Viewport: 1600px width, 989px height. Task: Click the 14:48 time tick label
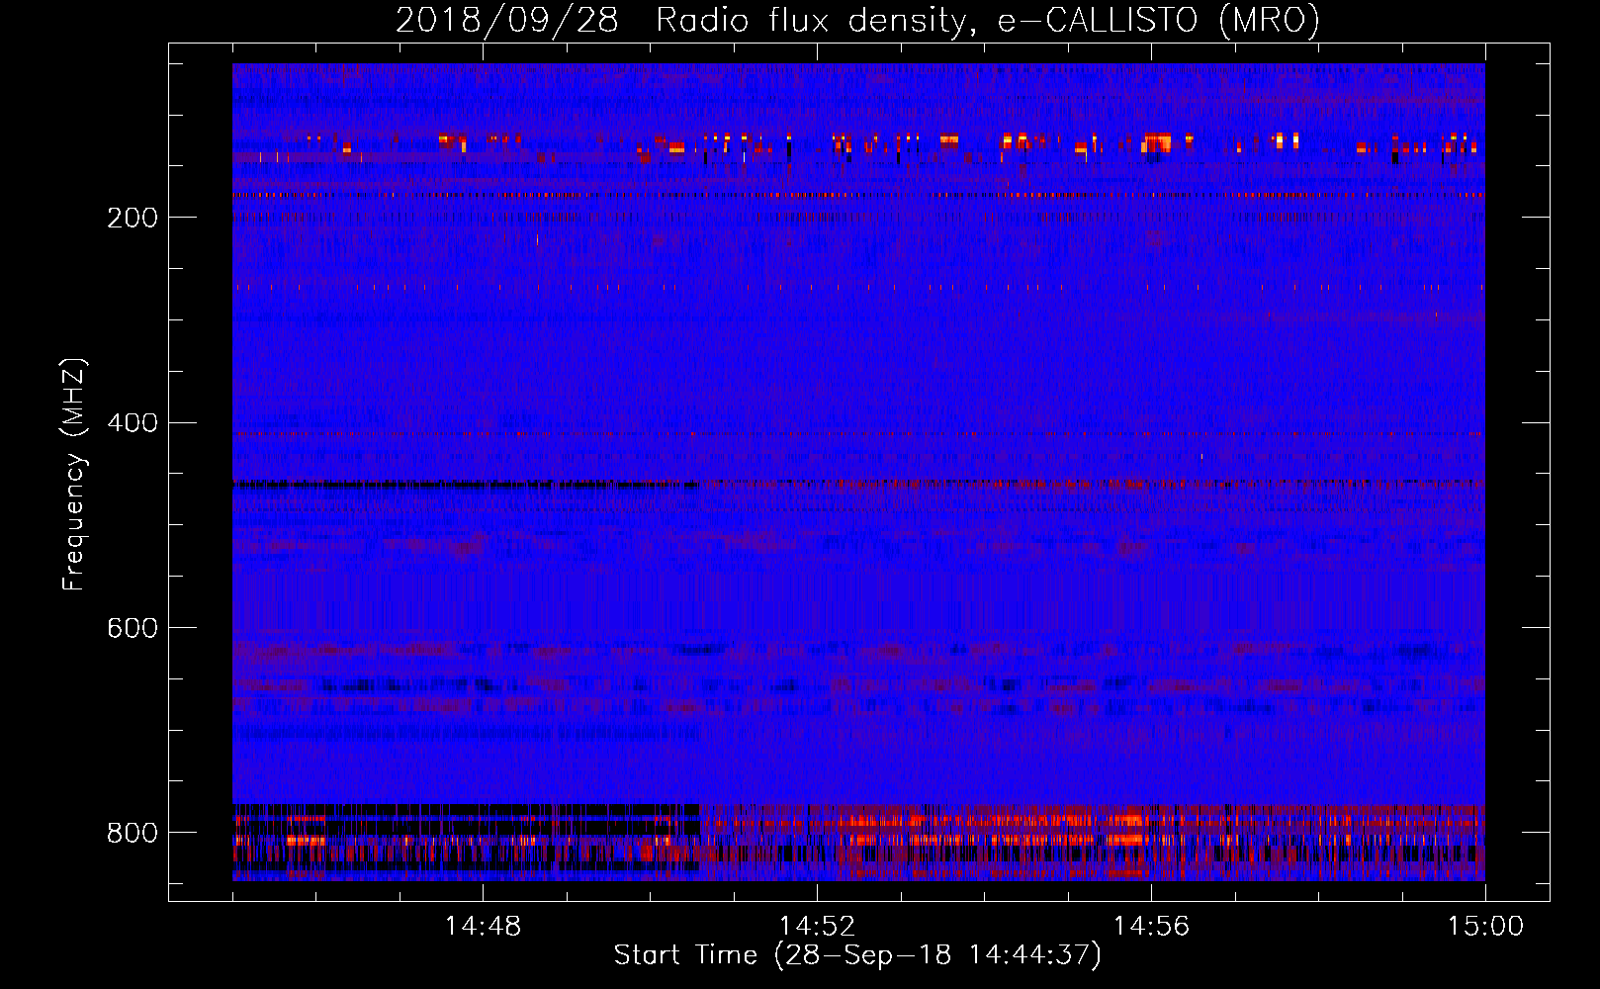point(483,927)
